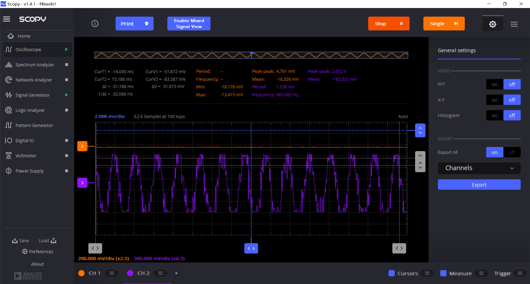Click the info icon near Print

[x=95, y=23]
